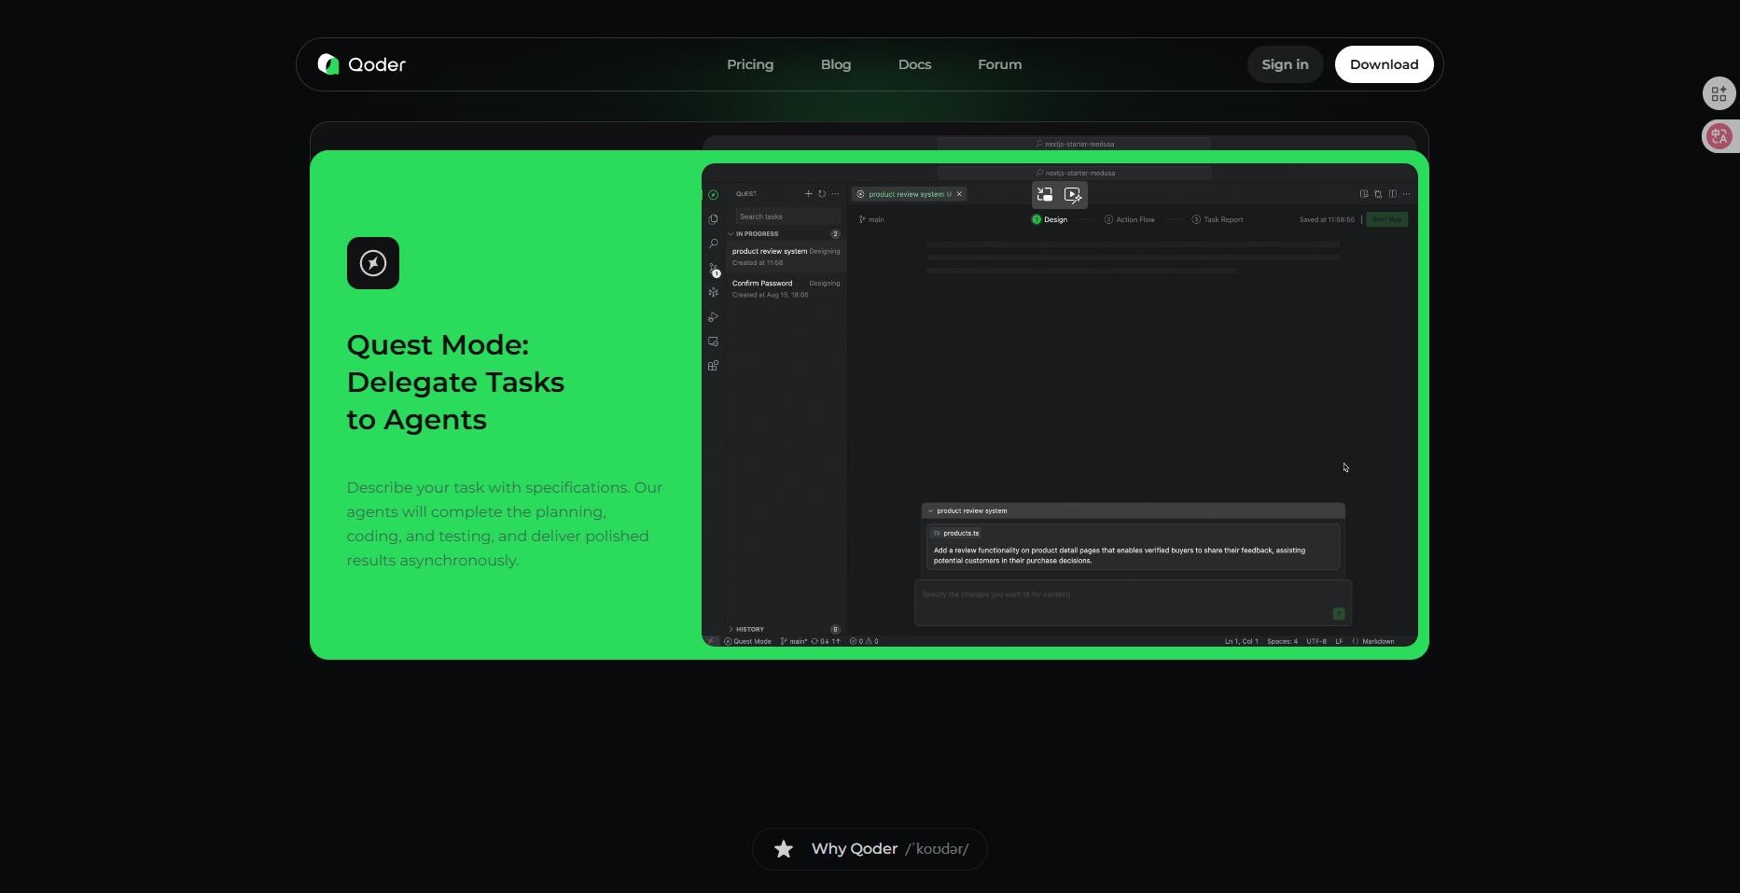Go to the Docs page
Screen dimensions: 1740x893
pos(914,64)
